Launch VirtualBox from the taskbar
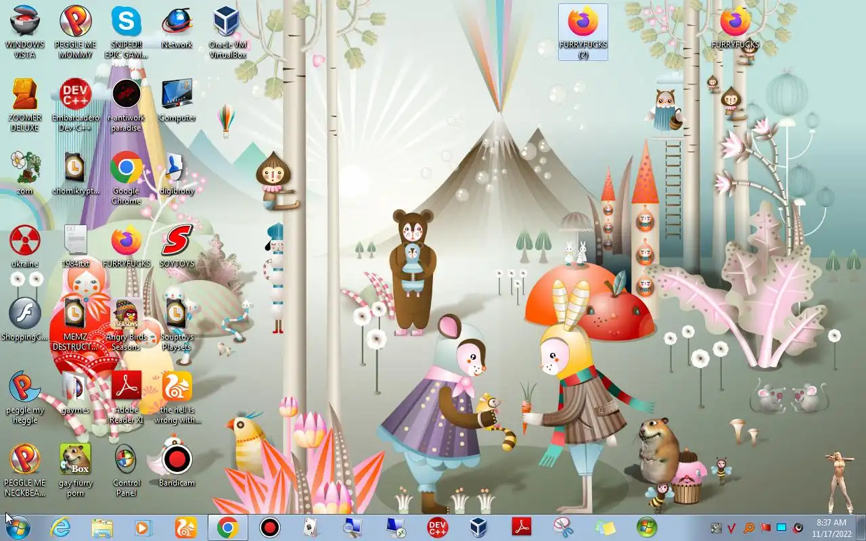The width and height of the screenshot is (866, 541). (479, 527)
